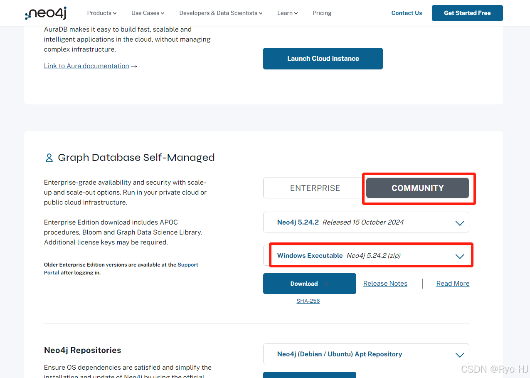This screenshot has height=378, width=530.
Task: Switch to the ENTERPRISE edition tab
Action: tap(315, 188)
